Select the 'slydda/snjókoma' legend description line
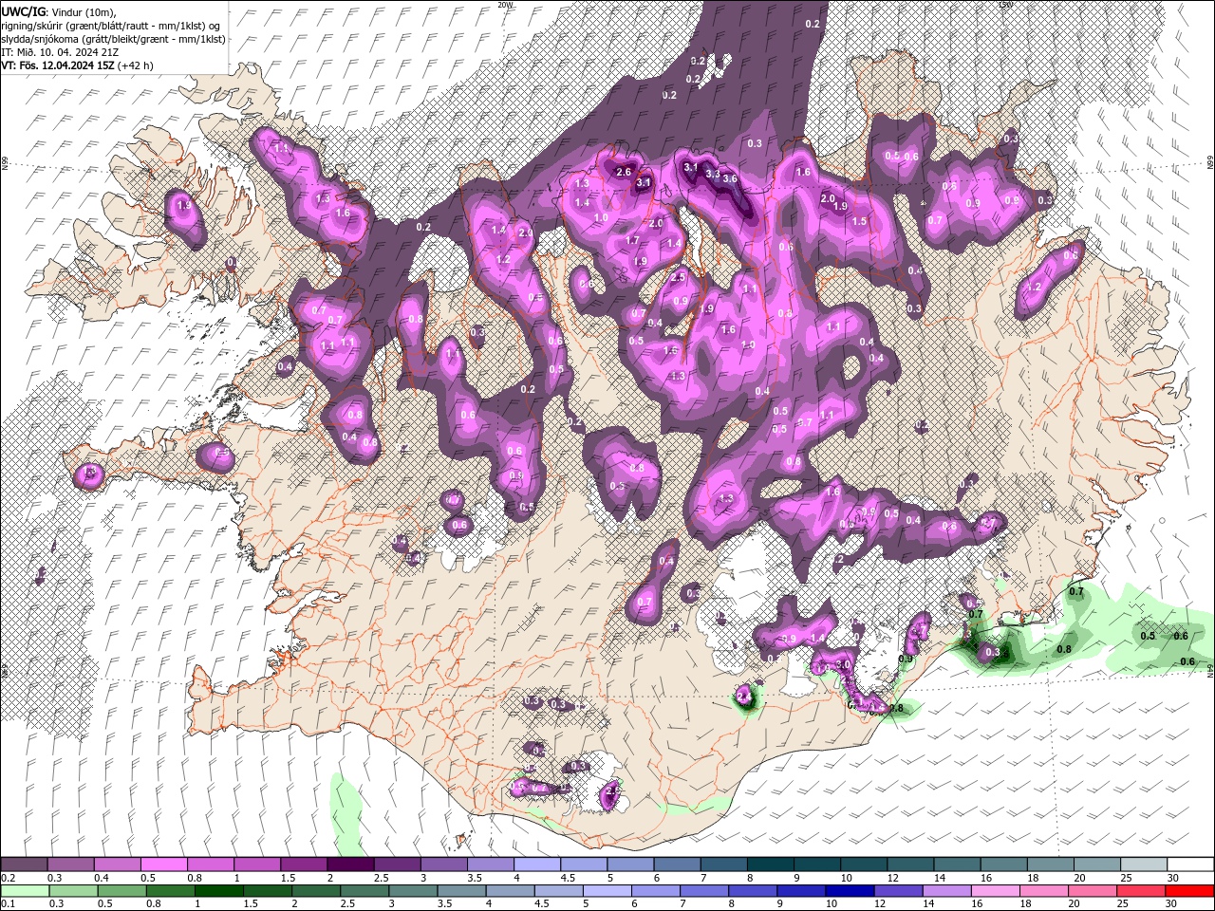Viewport: 1215px width, 911px height. click(113, 39)
